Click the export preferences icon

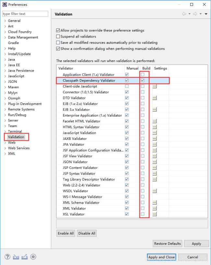pyautogui.click(x=24, y=257)
